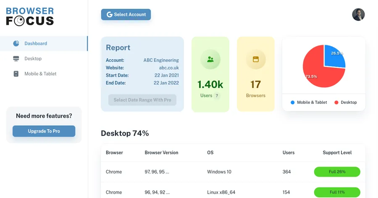Click Chrome in the Linux x86_64 row
378x198 pixels.
(114, 192)
